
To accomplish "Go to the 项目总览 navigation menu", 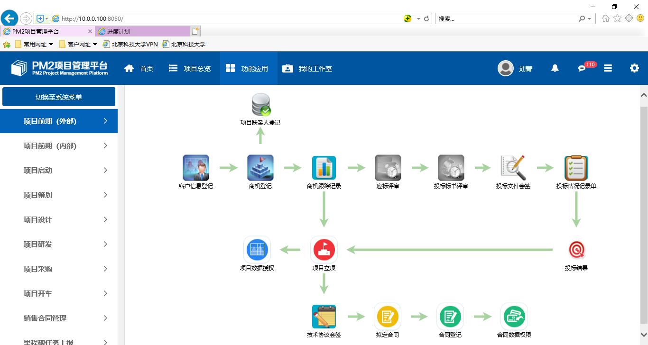I will coord(190,69).
